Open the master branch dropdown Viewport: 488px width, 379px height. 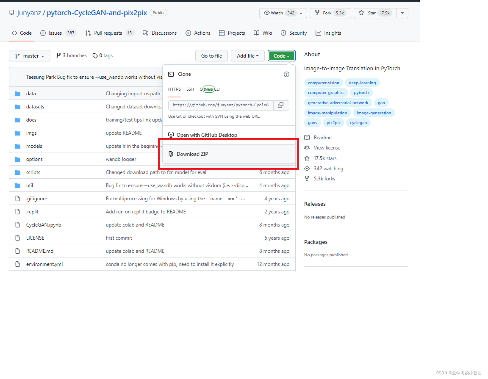30,56
